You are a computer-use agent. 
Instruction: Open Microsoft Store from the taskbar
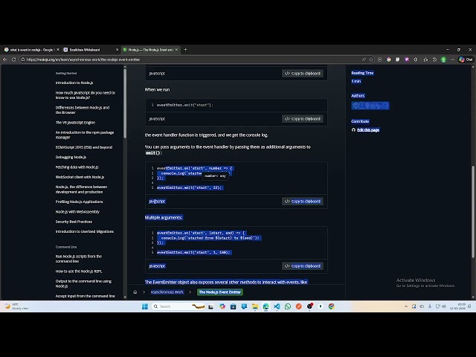233,306
